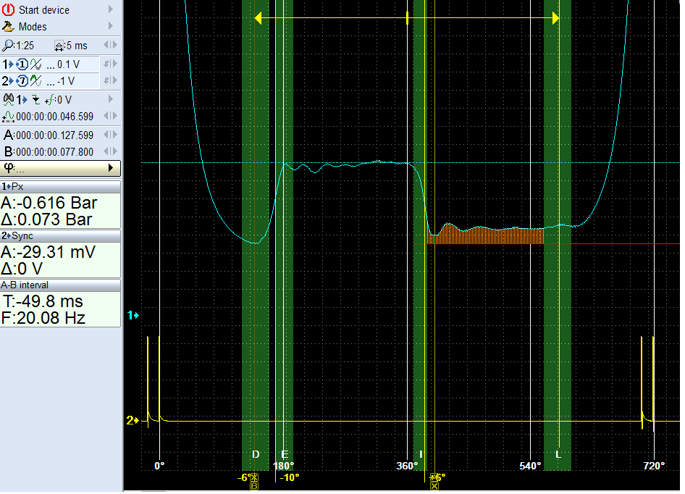Click the A-B interval panel header
685x494 pixels.
coord(60,285)
